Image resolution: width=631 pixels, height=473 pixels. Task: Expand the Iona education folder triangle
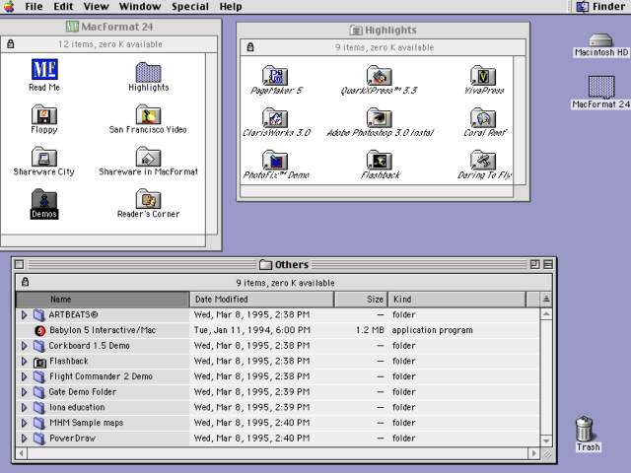[24, 407]
